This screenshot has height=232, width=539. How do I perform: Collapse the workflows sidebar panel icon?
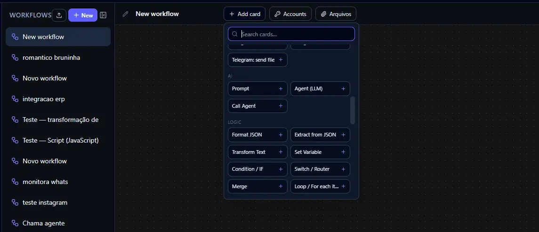coord(103,15)
